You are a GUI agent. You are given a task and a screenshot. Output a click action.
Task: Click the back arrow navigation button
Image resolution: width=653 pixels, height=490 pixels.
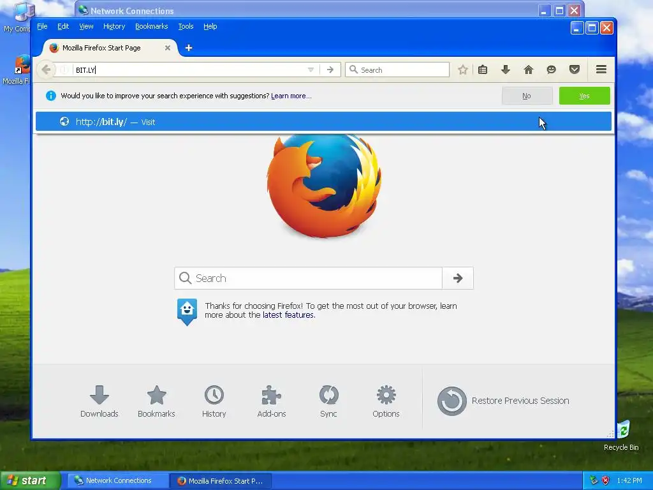(46, 70)
